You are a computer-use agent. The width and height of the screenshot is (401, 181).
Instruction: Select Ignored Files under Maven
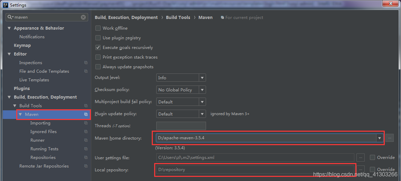44,132
